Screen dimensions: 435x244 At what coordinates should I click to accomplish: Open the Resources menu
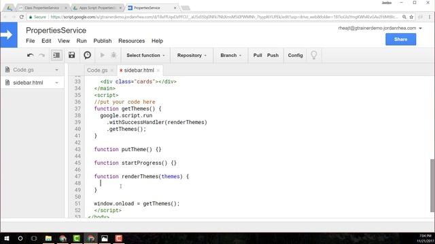click(131, 41)
